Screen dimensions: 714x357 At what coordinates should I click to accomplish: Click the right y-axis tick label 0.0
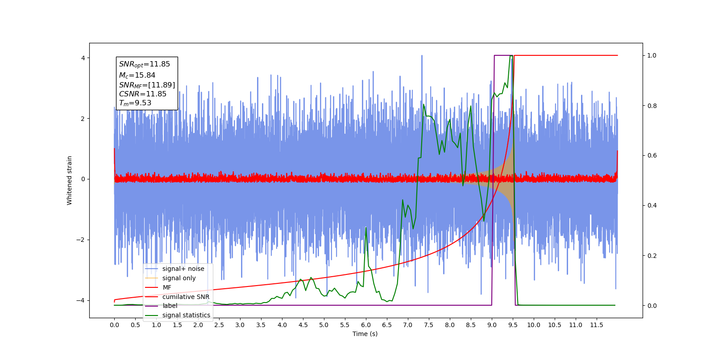pyautogui.click(x=652, y=306)
